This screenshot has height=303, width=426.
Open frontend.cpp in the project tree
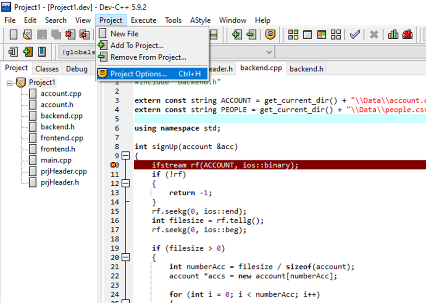(x=62, y=138)
